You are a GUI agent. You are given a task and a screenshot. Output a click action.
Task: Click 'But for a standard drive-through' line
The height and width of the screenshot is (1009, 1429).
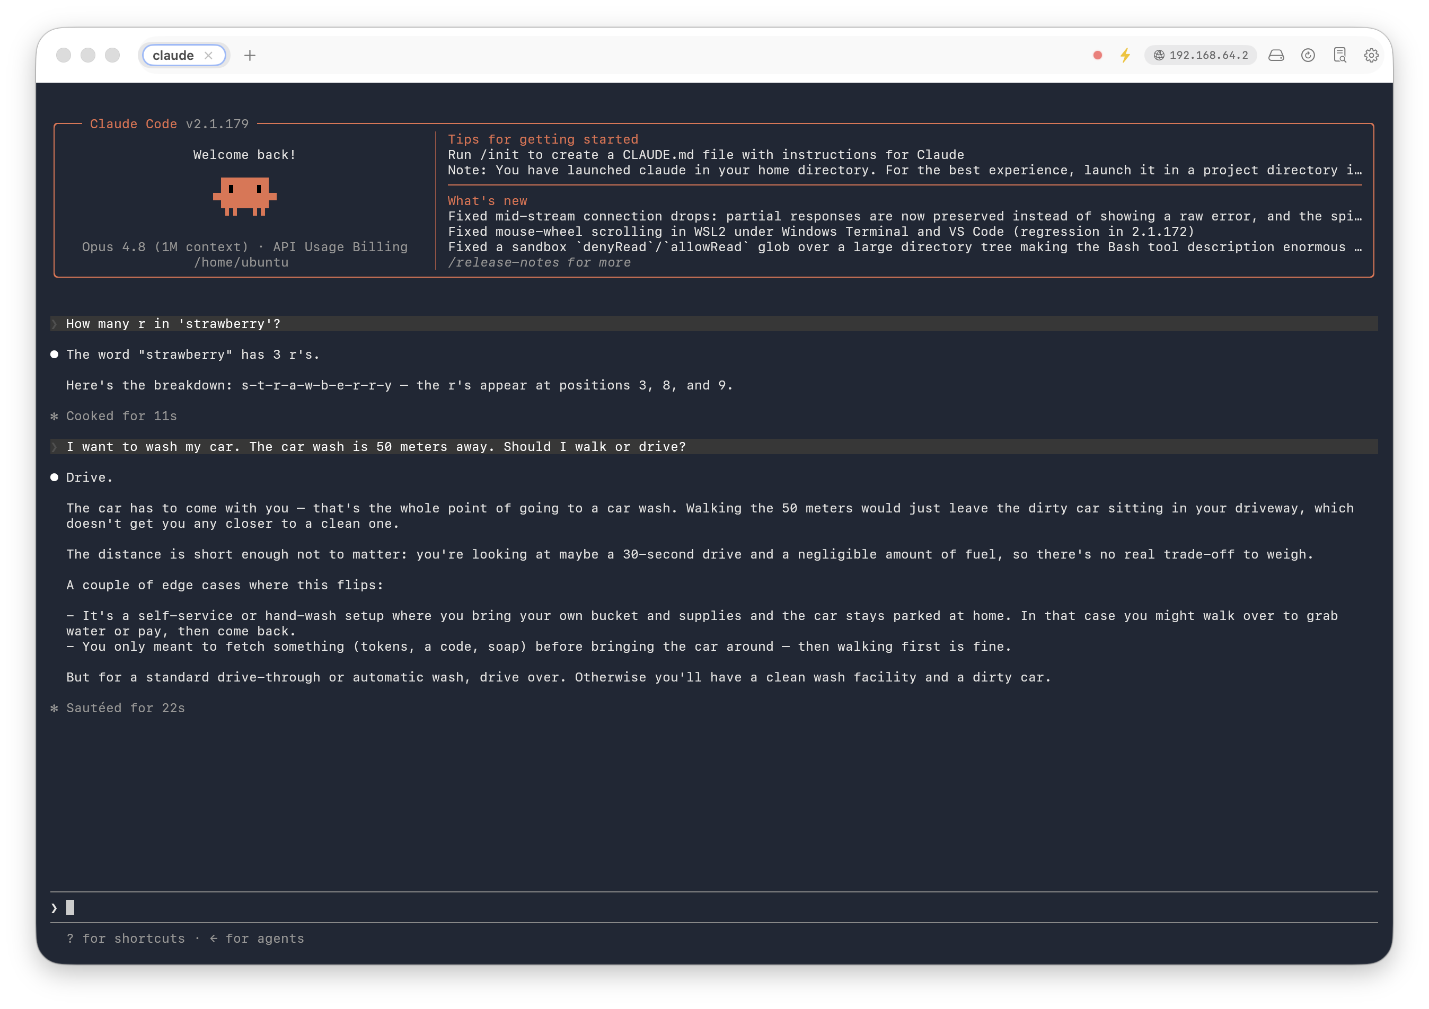point(558,677)
